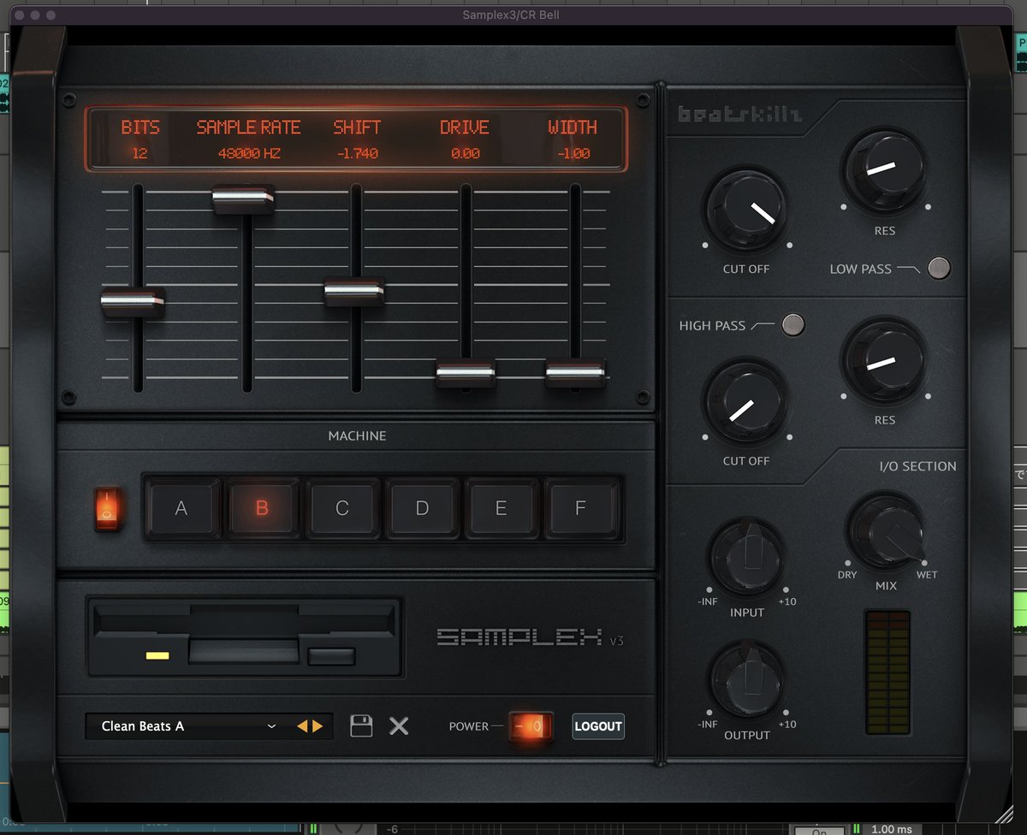
Task: Click the WIDTH slider handle
Action: click(576, 373)
